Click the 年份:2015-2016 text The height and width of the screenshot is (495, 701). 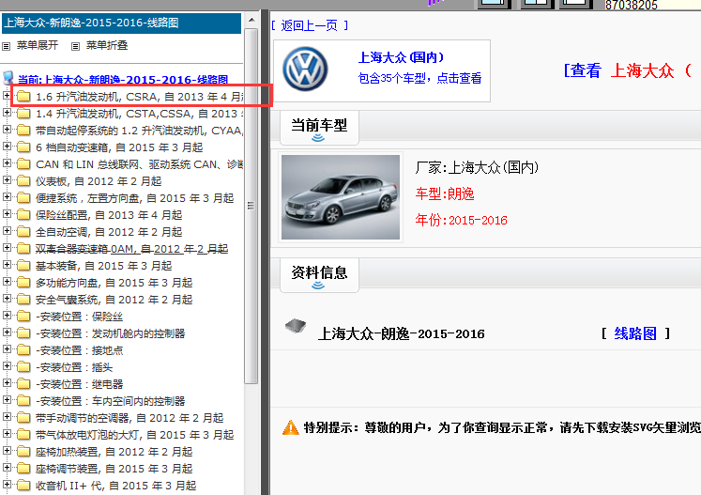pos(461,220)
